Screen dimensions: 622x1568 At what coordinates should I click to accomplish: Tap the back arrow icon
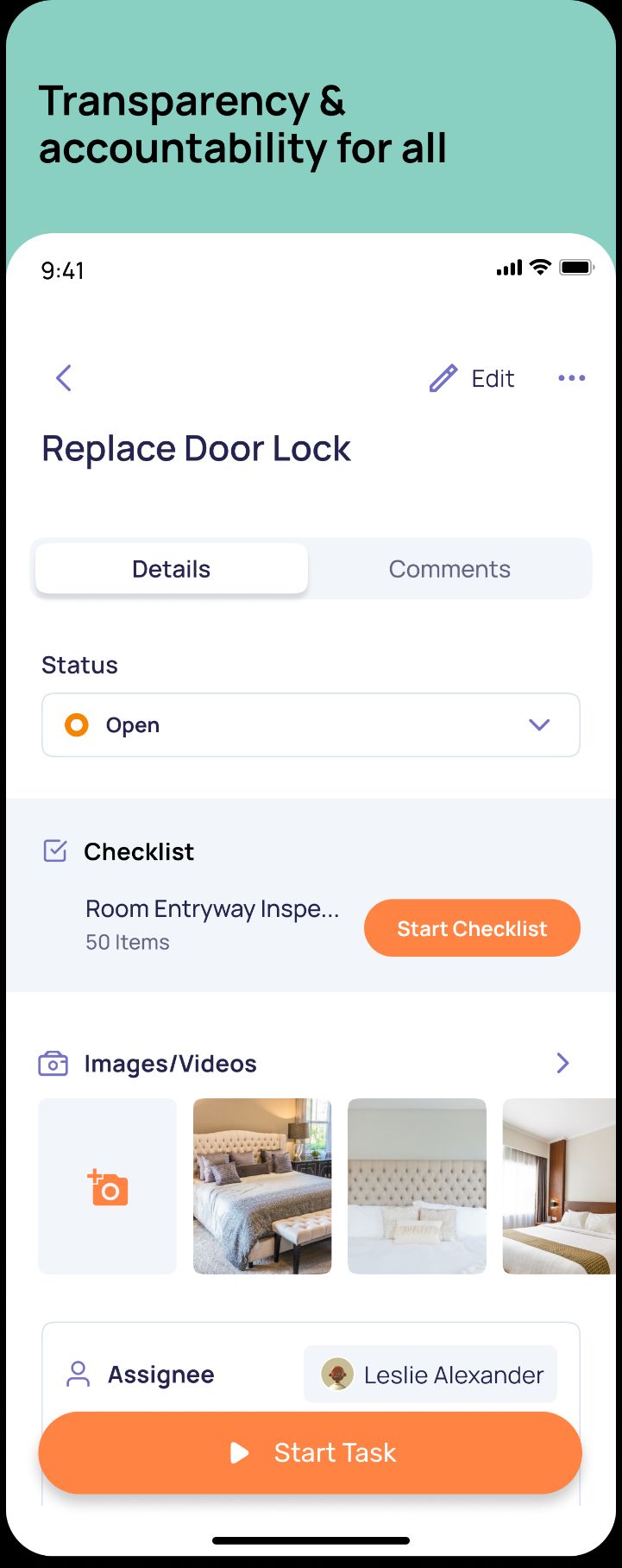pyautogui.click(x=64, y=378)
